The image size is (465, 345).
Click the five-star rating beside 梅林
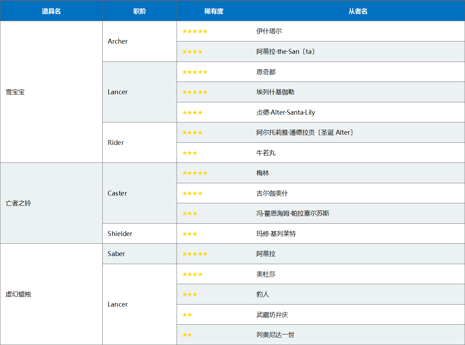(195, 173)
